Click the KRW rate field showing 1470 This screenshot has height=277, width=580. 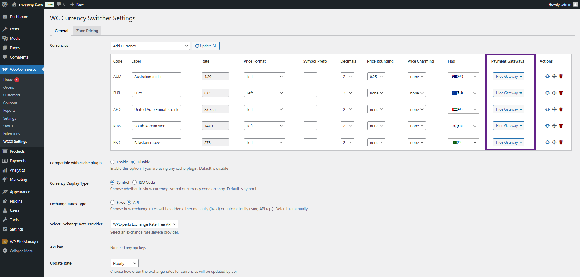[x=216, y=126]
